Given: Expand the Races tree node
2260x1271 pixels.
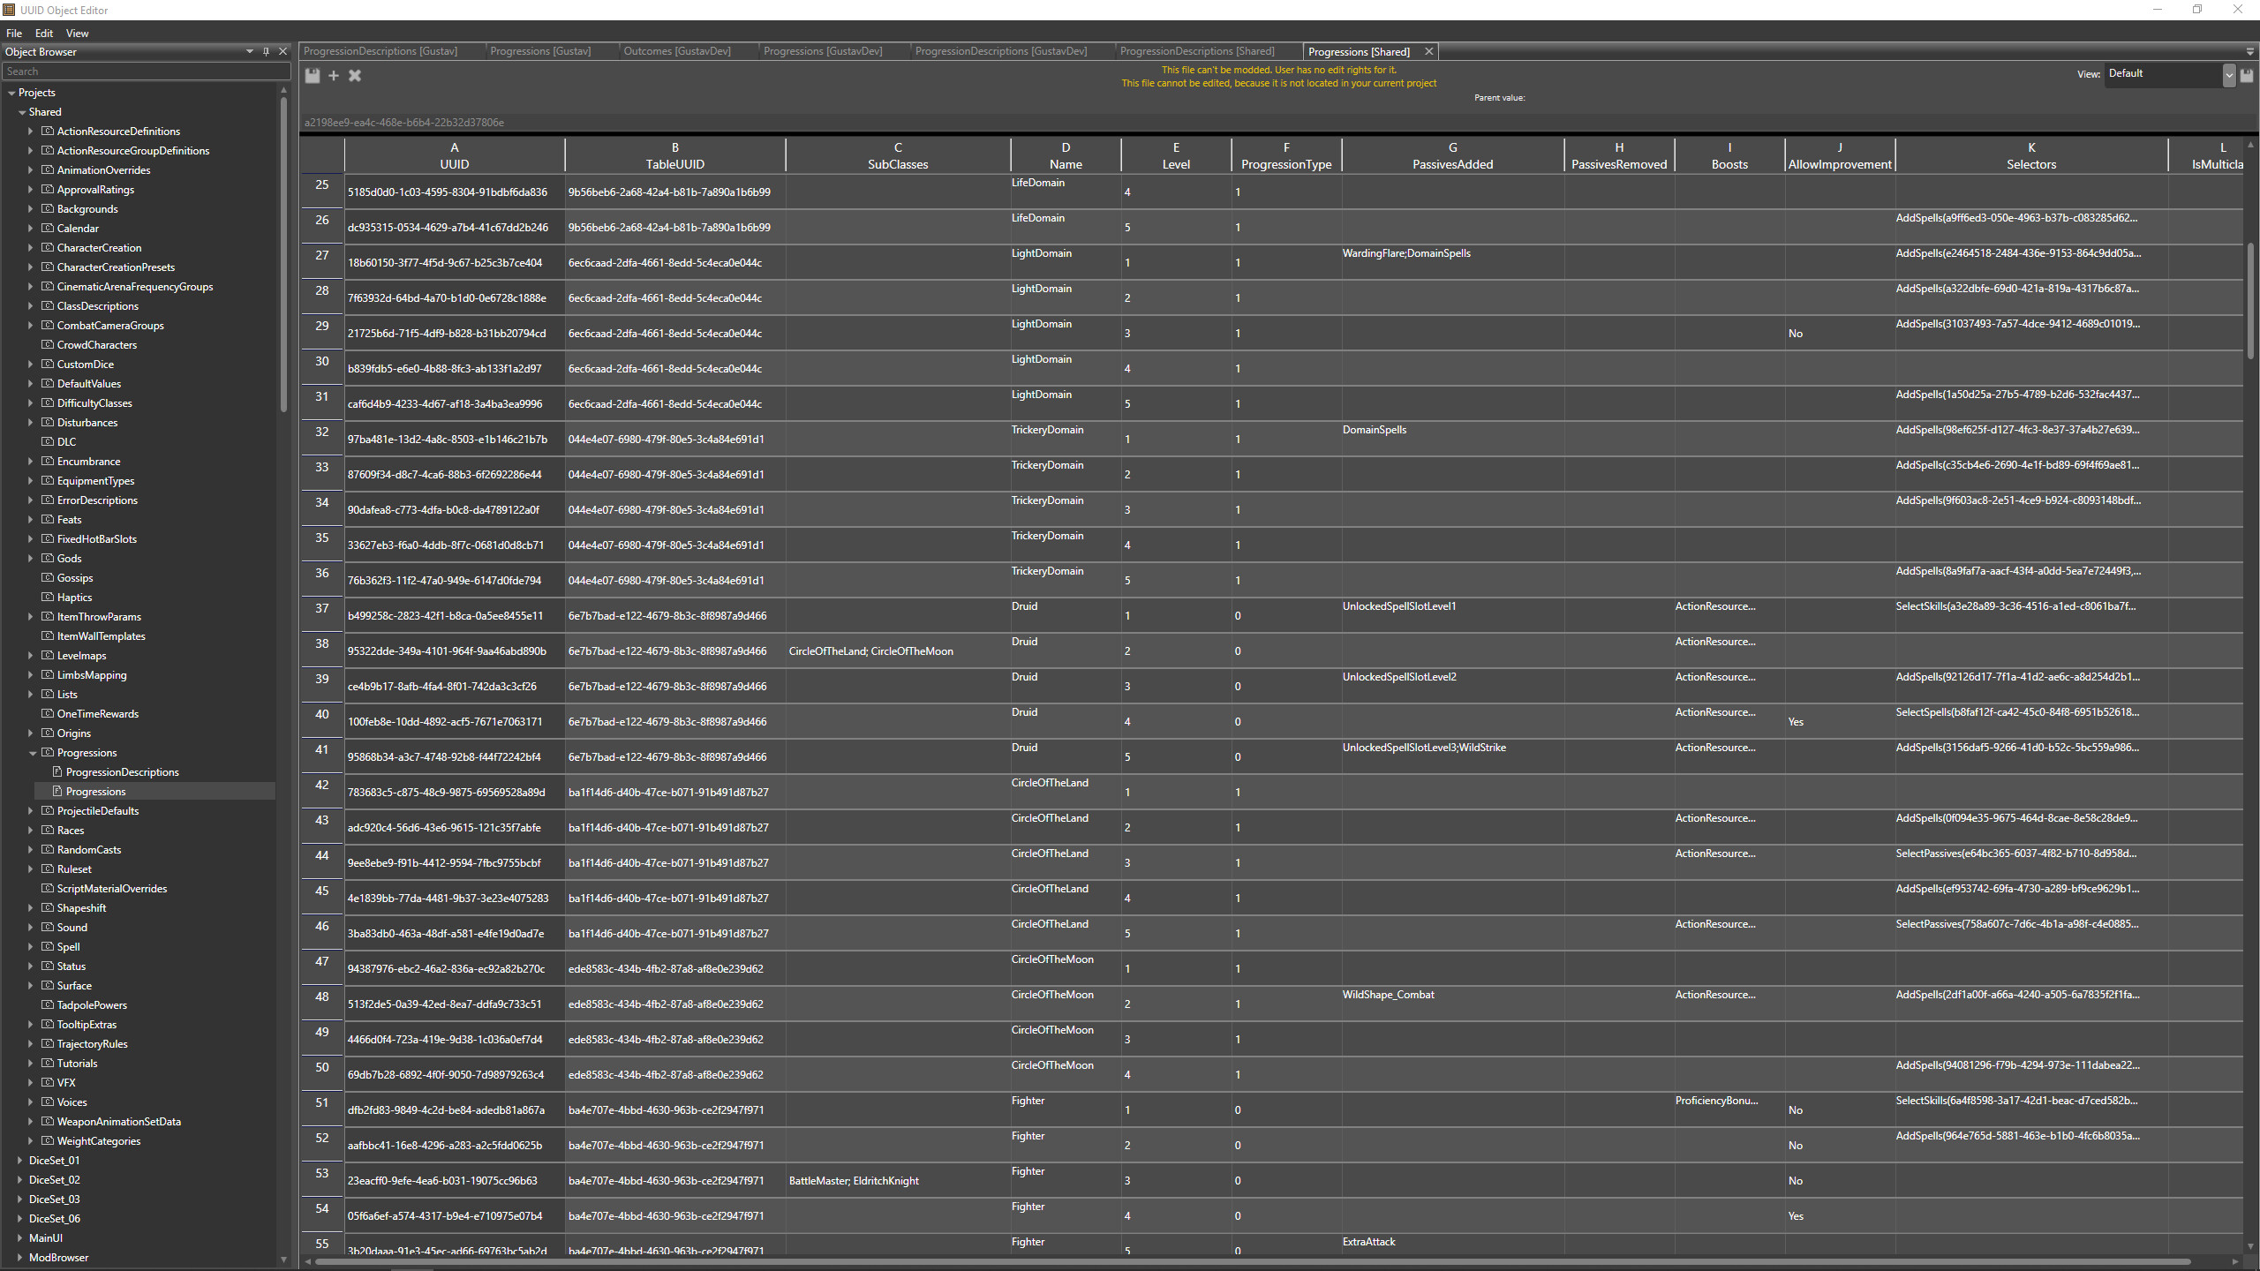Looking at the screenshot, I should pos(31,830).
